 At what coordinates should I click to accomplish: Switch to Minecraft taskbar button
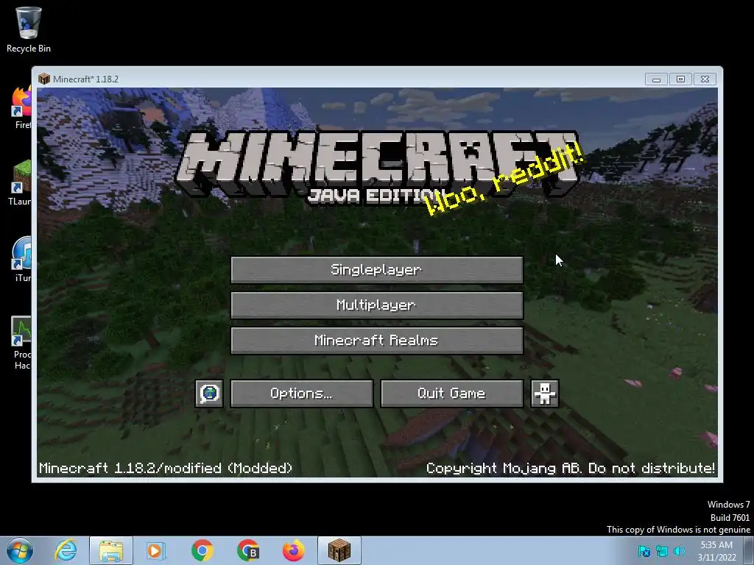339,550
